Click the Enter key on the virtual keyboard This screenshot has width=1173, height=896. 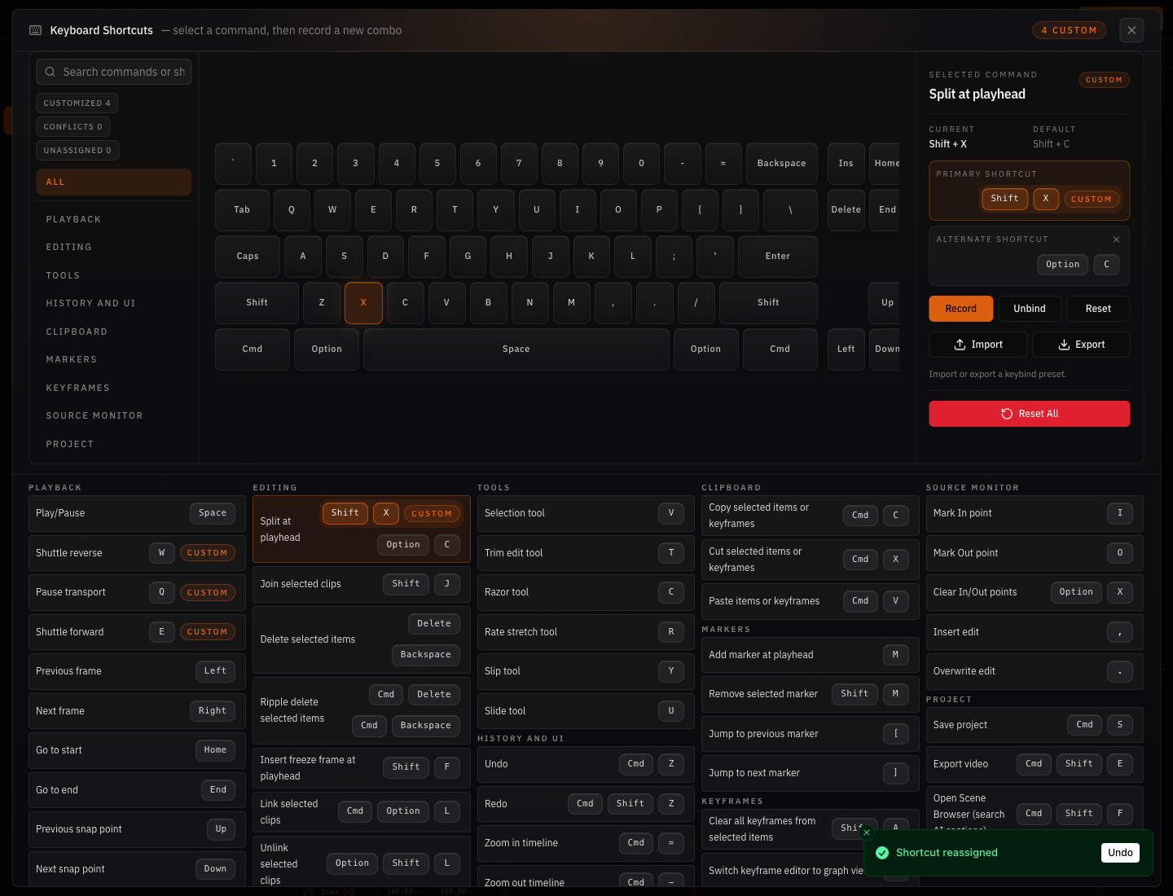tap(778, 256)
